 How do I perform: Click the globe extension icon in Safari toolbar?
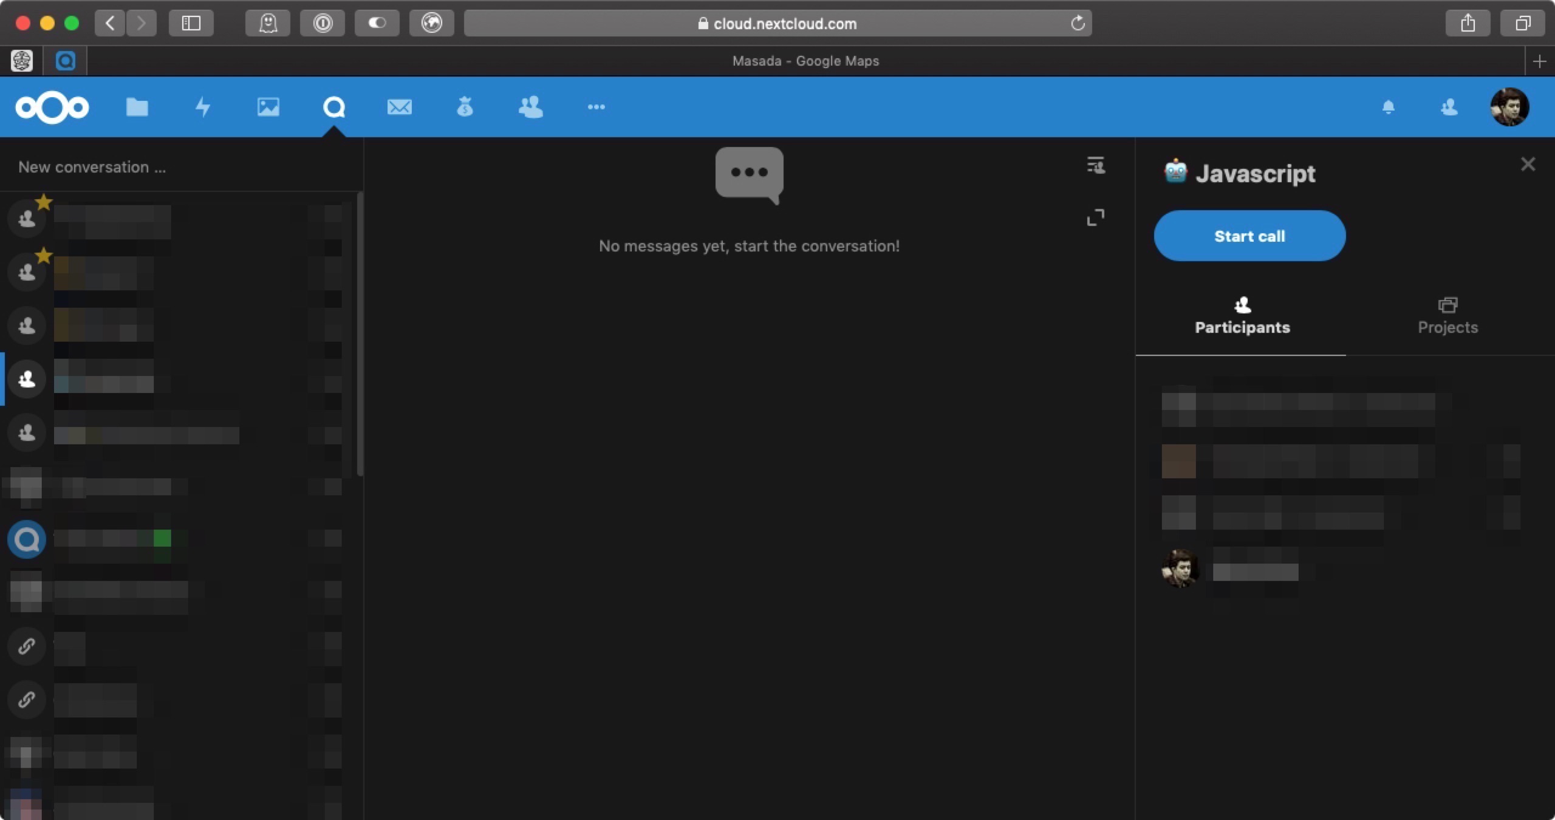pos(432,23)
